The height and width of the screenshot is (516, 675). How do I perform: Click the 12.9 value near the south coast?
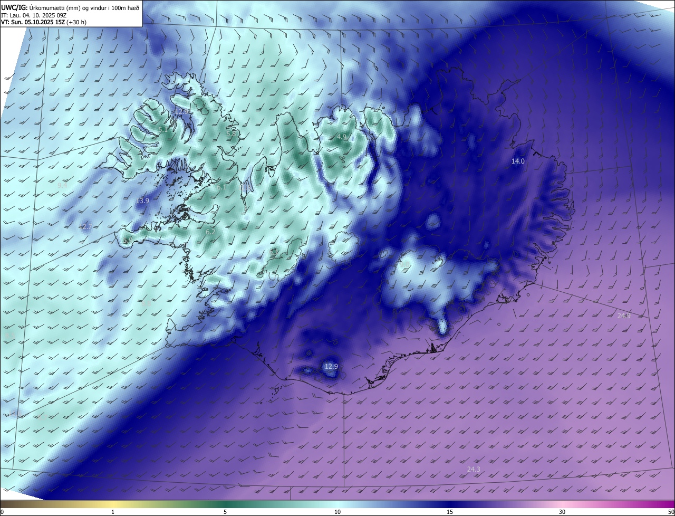[x=331, y=366]
